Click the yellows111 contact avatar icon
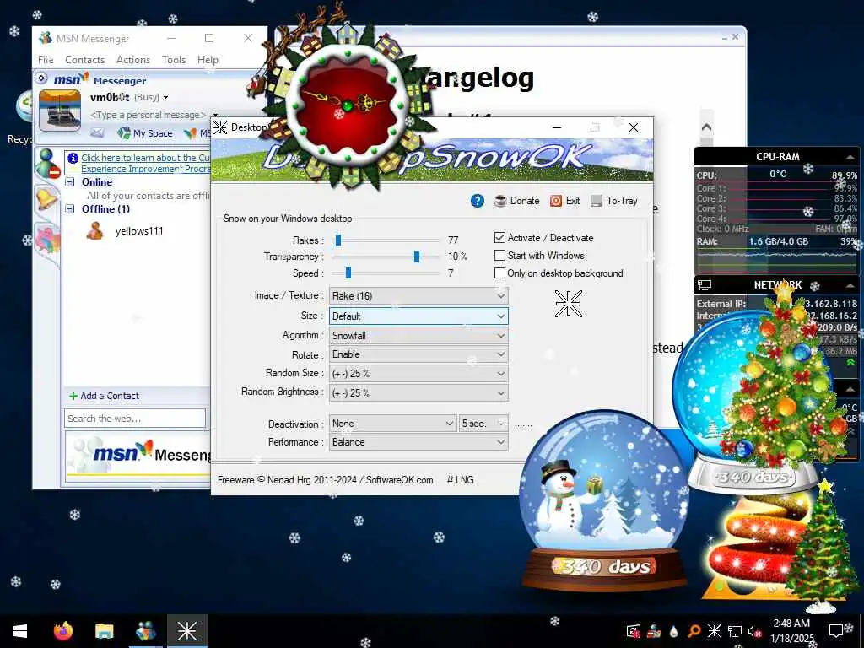Image resolution: width=864 pixels, height=648 pixels. point(94,231)
